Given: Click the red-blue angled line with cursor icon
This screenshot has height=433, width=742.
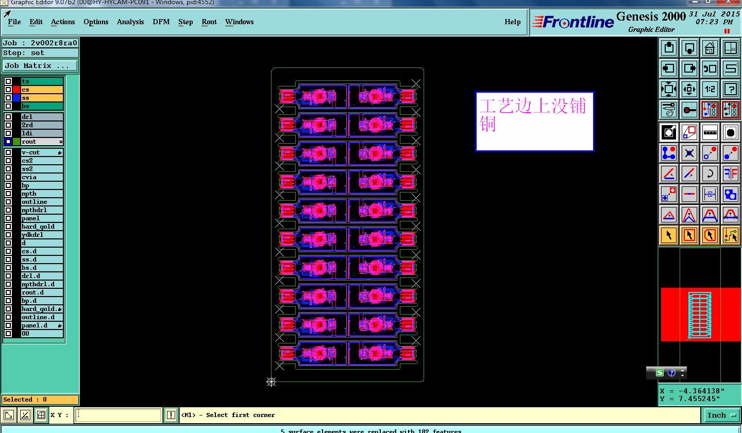Looking at the screenshot, I should (x=669, y=174).
